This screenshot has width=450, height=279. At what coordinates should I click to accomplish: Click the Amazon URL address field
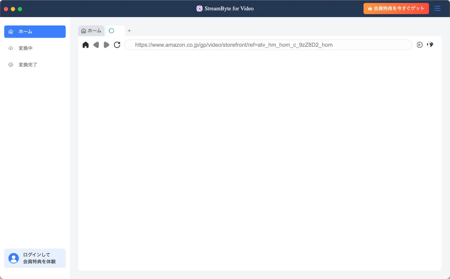[268, 45]
